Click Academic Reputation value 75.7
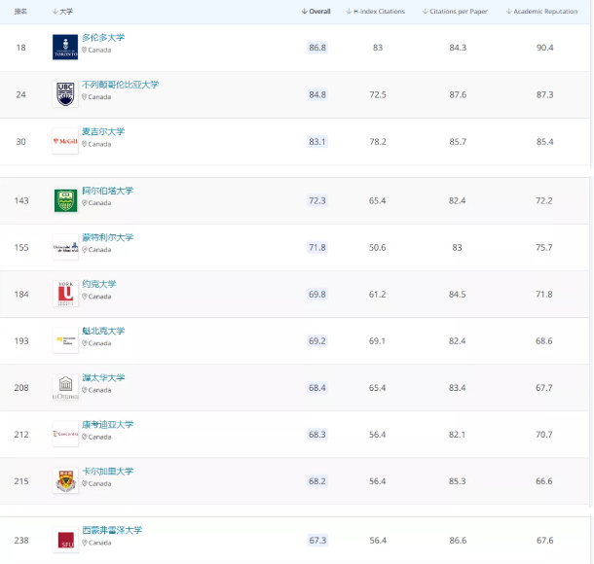Screen dimensions: 594x564 click(x=544, y=247)
